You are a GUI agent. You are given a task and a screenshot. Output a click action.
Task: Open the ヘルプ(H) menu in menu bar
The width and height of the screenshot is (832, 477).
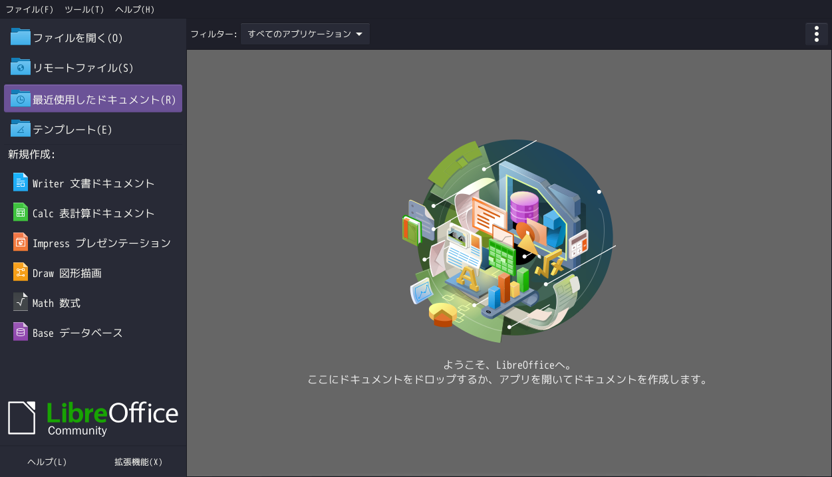coord(134,9)
